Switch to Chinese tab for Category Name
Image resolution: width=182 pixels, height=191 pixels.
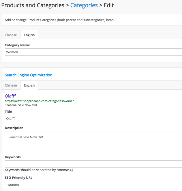[11, 35]
